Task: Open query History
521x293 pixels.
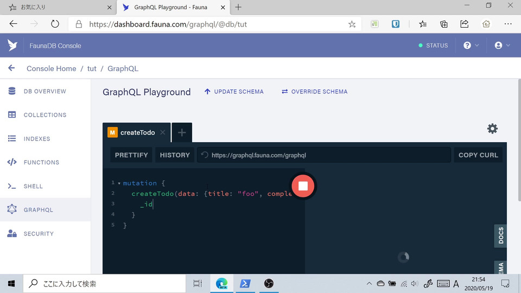Action: point(175,155)
